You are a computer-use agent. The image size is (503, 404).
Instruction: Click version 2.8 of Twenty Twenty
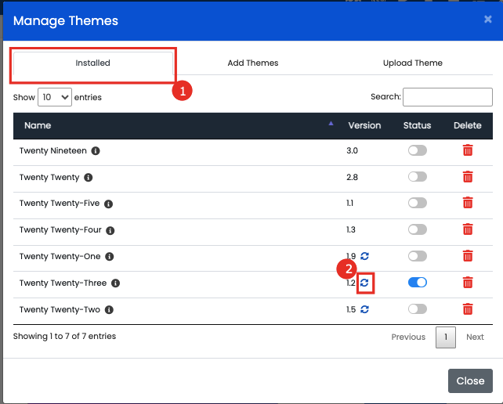tap(352, 177)
